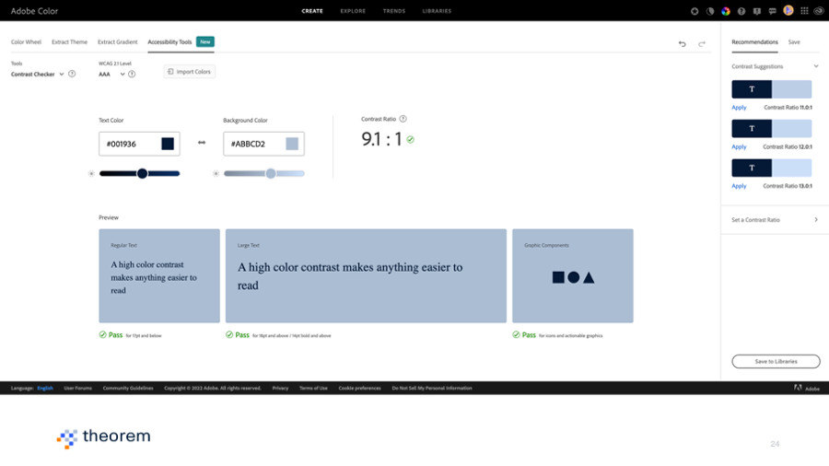The width and height of the screenshot is (829, 466).
Task: Select the Accessibility Tools tab
Action: [x=169, y=42]
